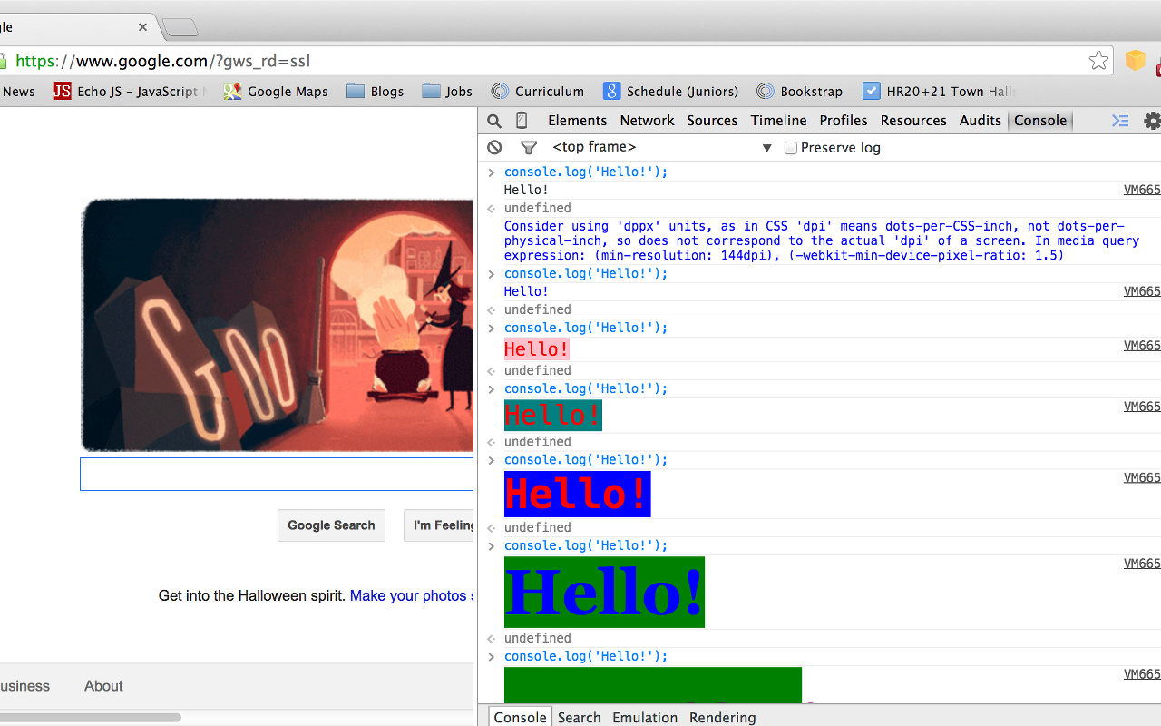Screen dimensions: 1161x726
Task: Switch to the Elements panel
Action: [x=577, y=120]
